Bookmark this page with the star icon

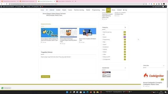tap(146, 4)
